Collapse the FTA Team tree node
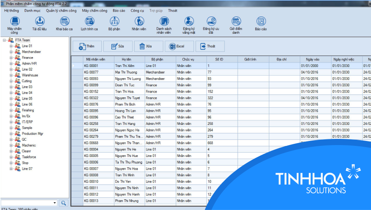Viewport: 371px width, 210px height. [4, 40]
